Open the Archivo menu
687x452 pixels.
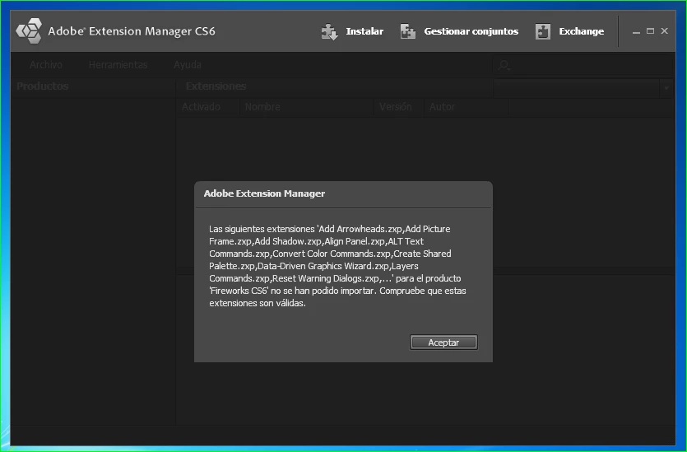tap(46, 65)
